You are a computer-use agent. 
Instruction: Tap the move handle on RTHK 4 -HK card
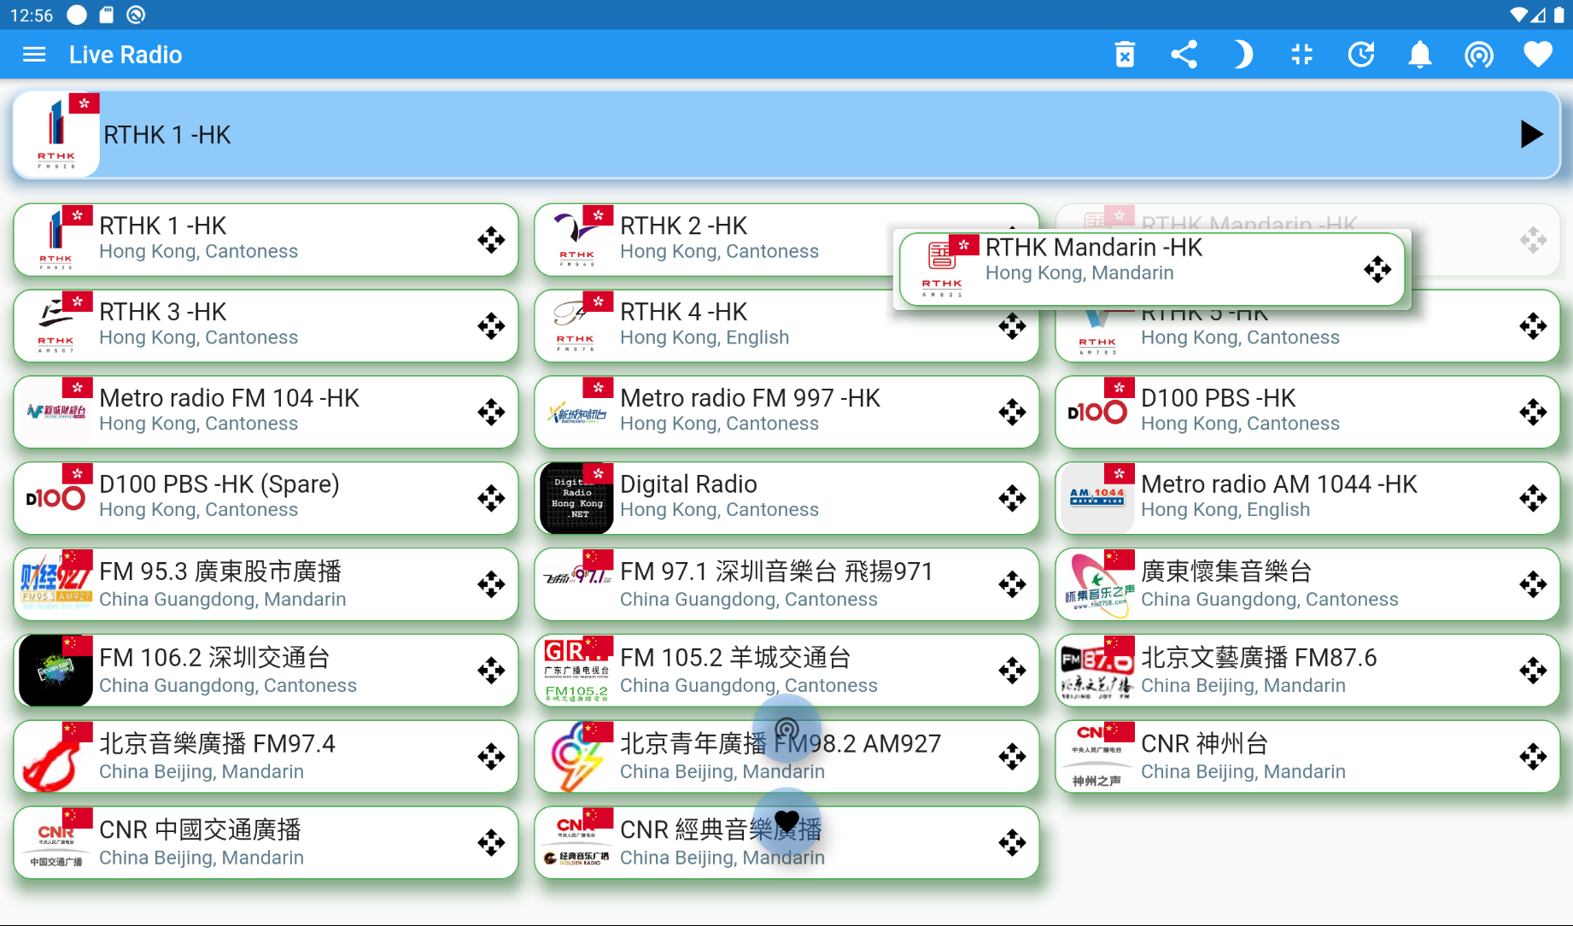1012,326
